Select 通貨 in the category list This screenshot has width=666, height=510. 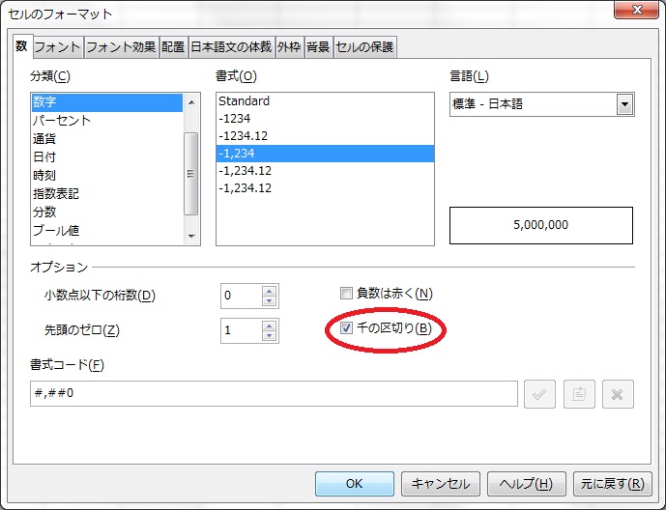coord(107,139)
